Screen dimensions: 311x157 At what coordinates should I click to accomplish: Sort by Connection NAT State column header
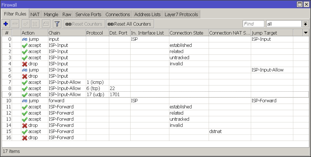point(230,33)
